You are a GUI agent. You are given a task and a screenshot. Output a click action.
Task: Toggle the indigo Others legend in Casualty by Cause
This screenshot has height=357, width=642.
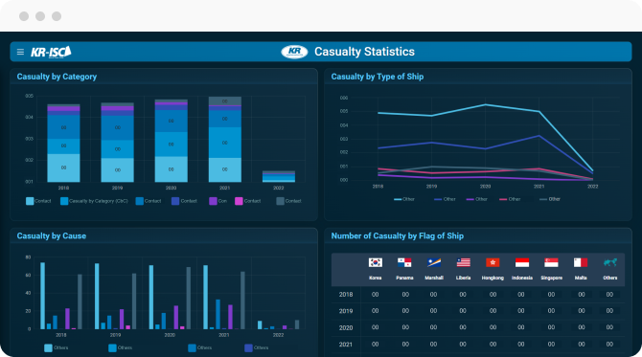[x=248, y=348]
